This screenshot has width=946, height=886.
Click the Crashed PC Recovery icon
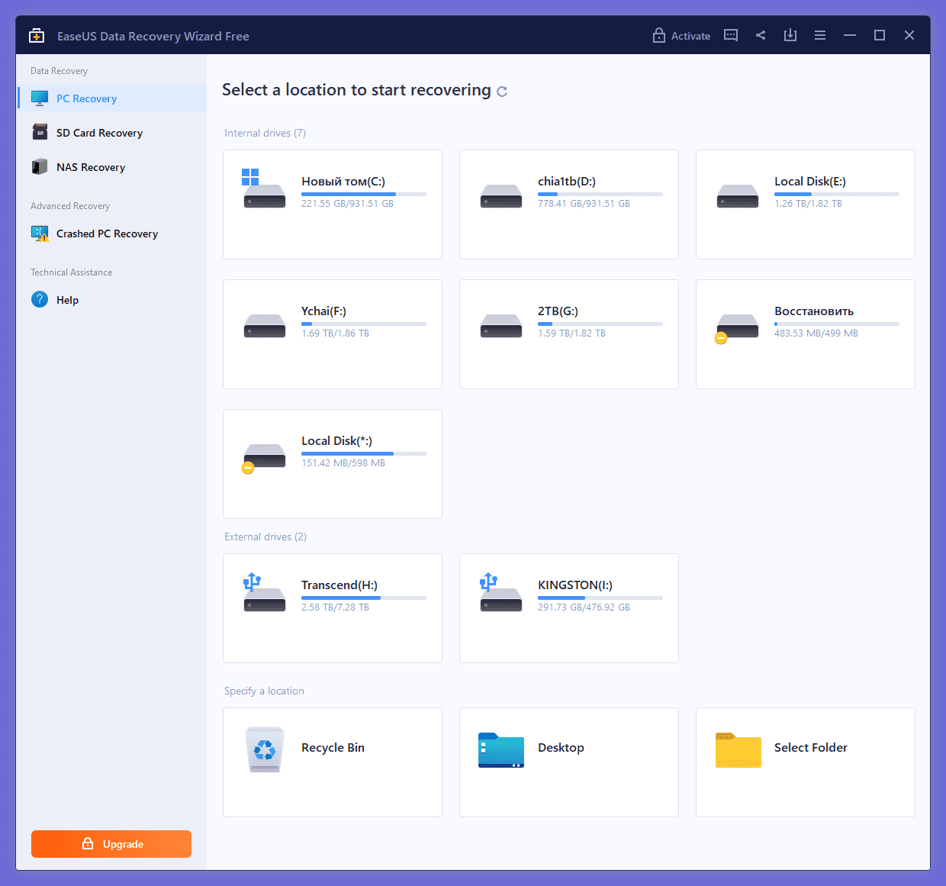coord(40,234)
